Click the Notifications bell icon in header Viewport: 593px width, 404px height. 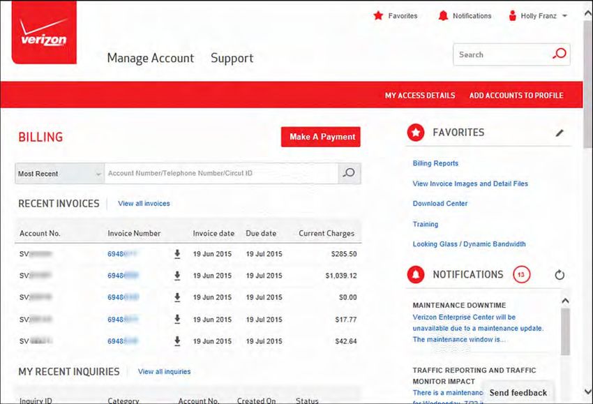point(443,15)
